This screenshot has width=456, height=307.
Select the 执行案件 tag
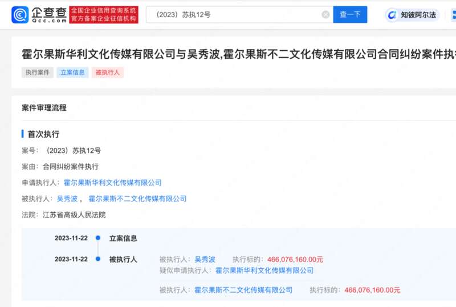(38, 72)
